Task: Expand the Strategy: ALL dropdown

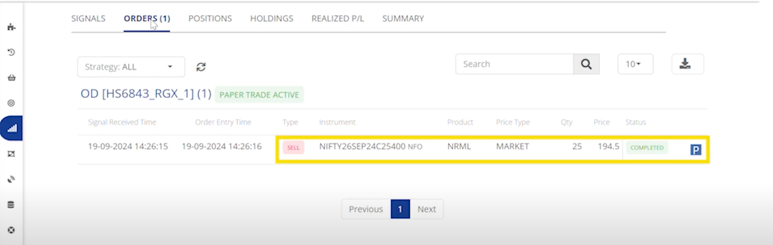Action: click(x=131, y=67)
